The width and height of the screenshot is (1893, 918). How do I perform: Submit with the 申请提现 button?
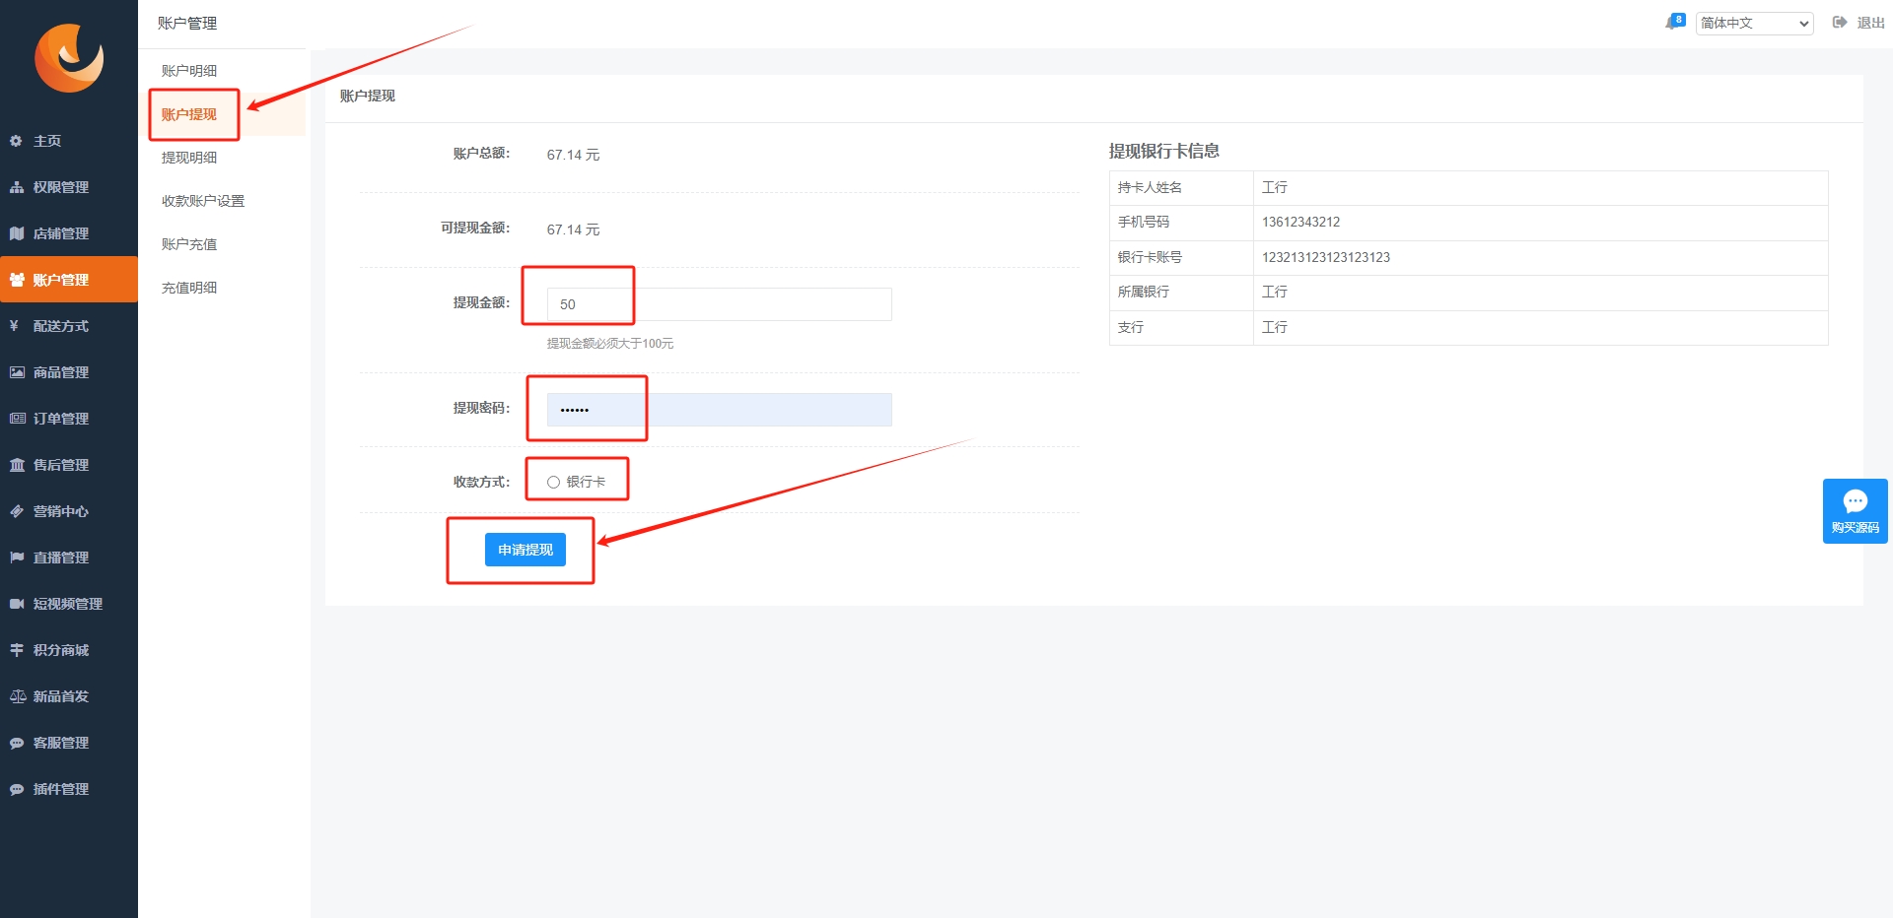point(526,550)
